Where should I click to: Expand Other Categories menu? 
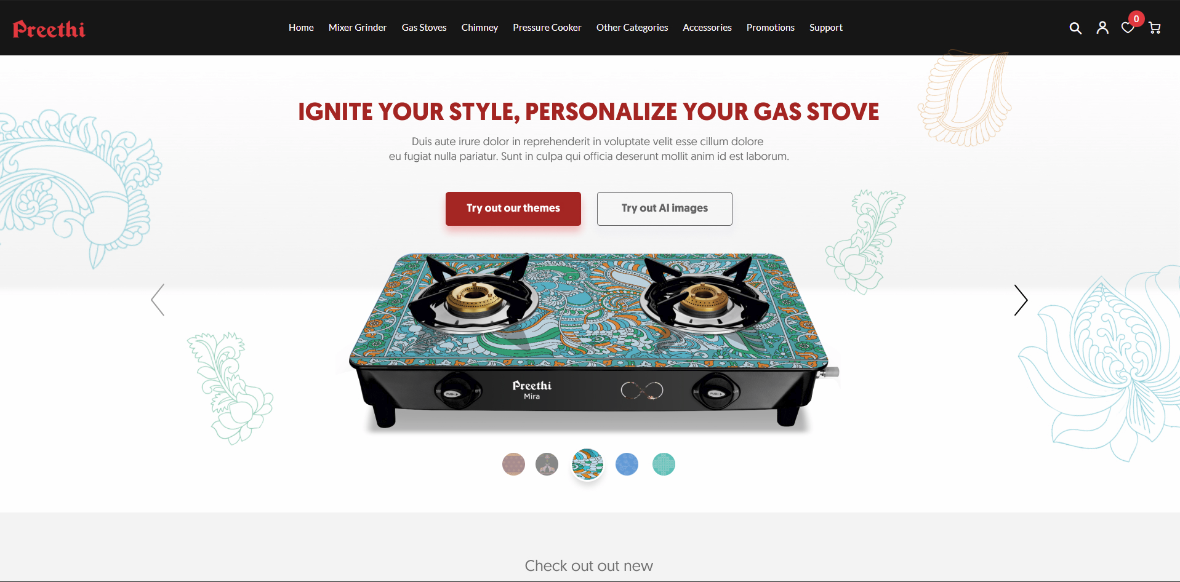[x=632, y=28]
